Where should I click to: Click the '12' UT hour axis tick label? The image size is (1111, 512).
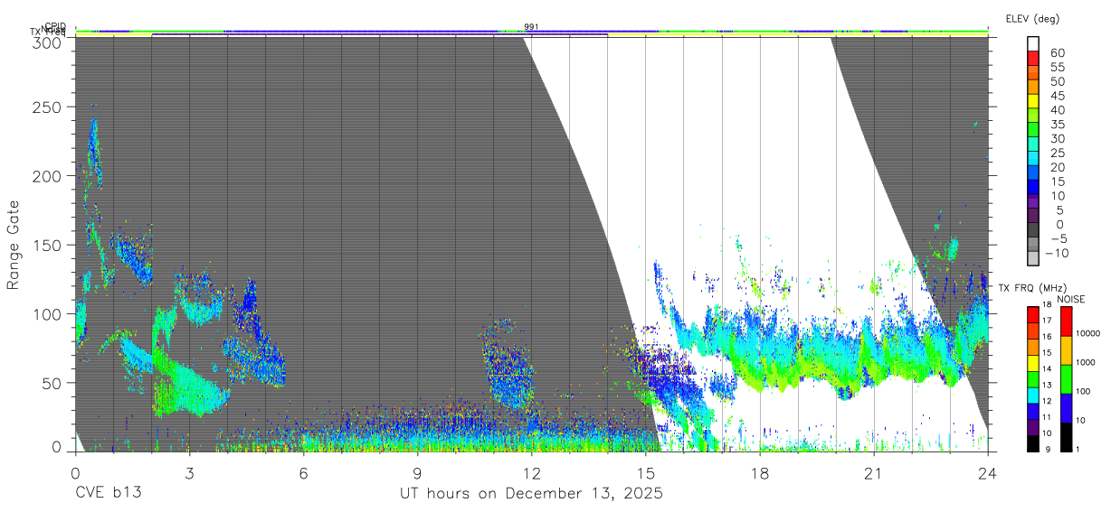[531, 473]
